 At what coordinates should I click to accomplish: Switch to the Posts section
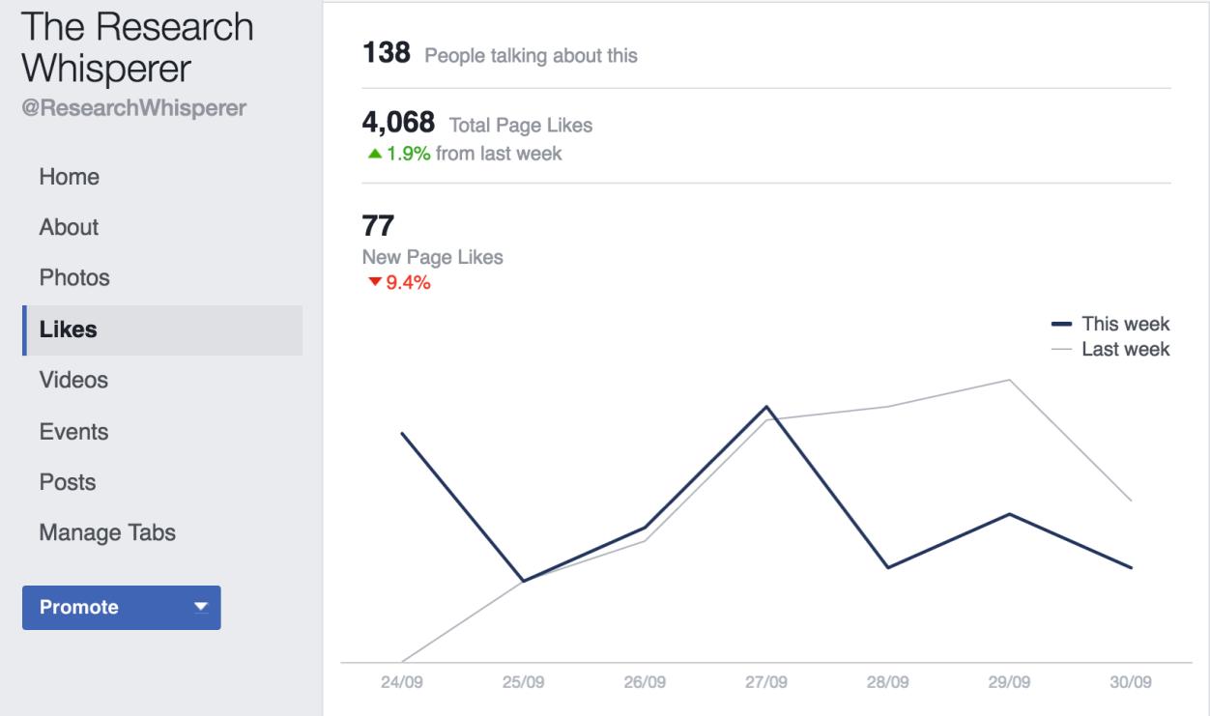[x=67, y=481]
